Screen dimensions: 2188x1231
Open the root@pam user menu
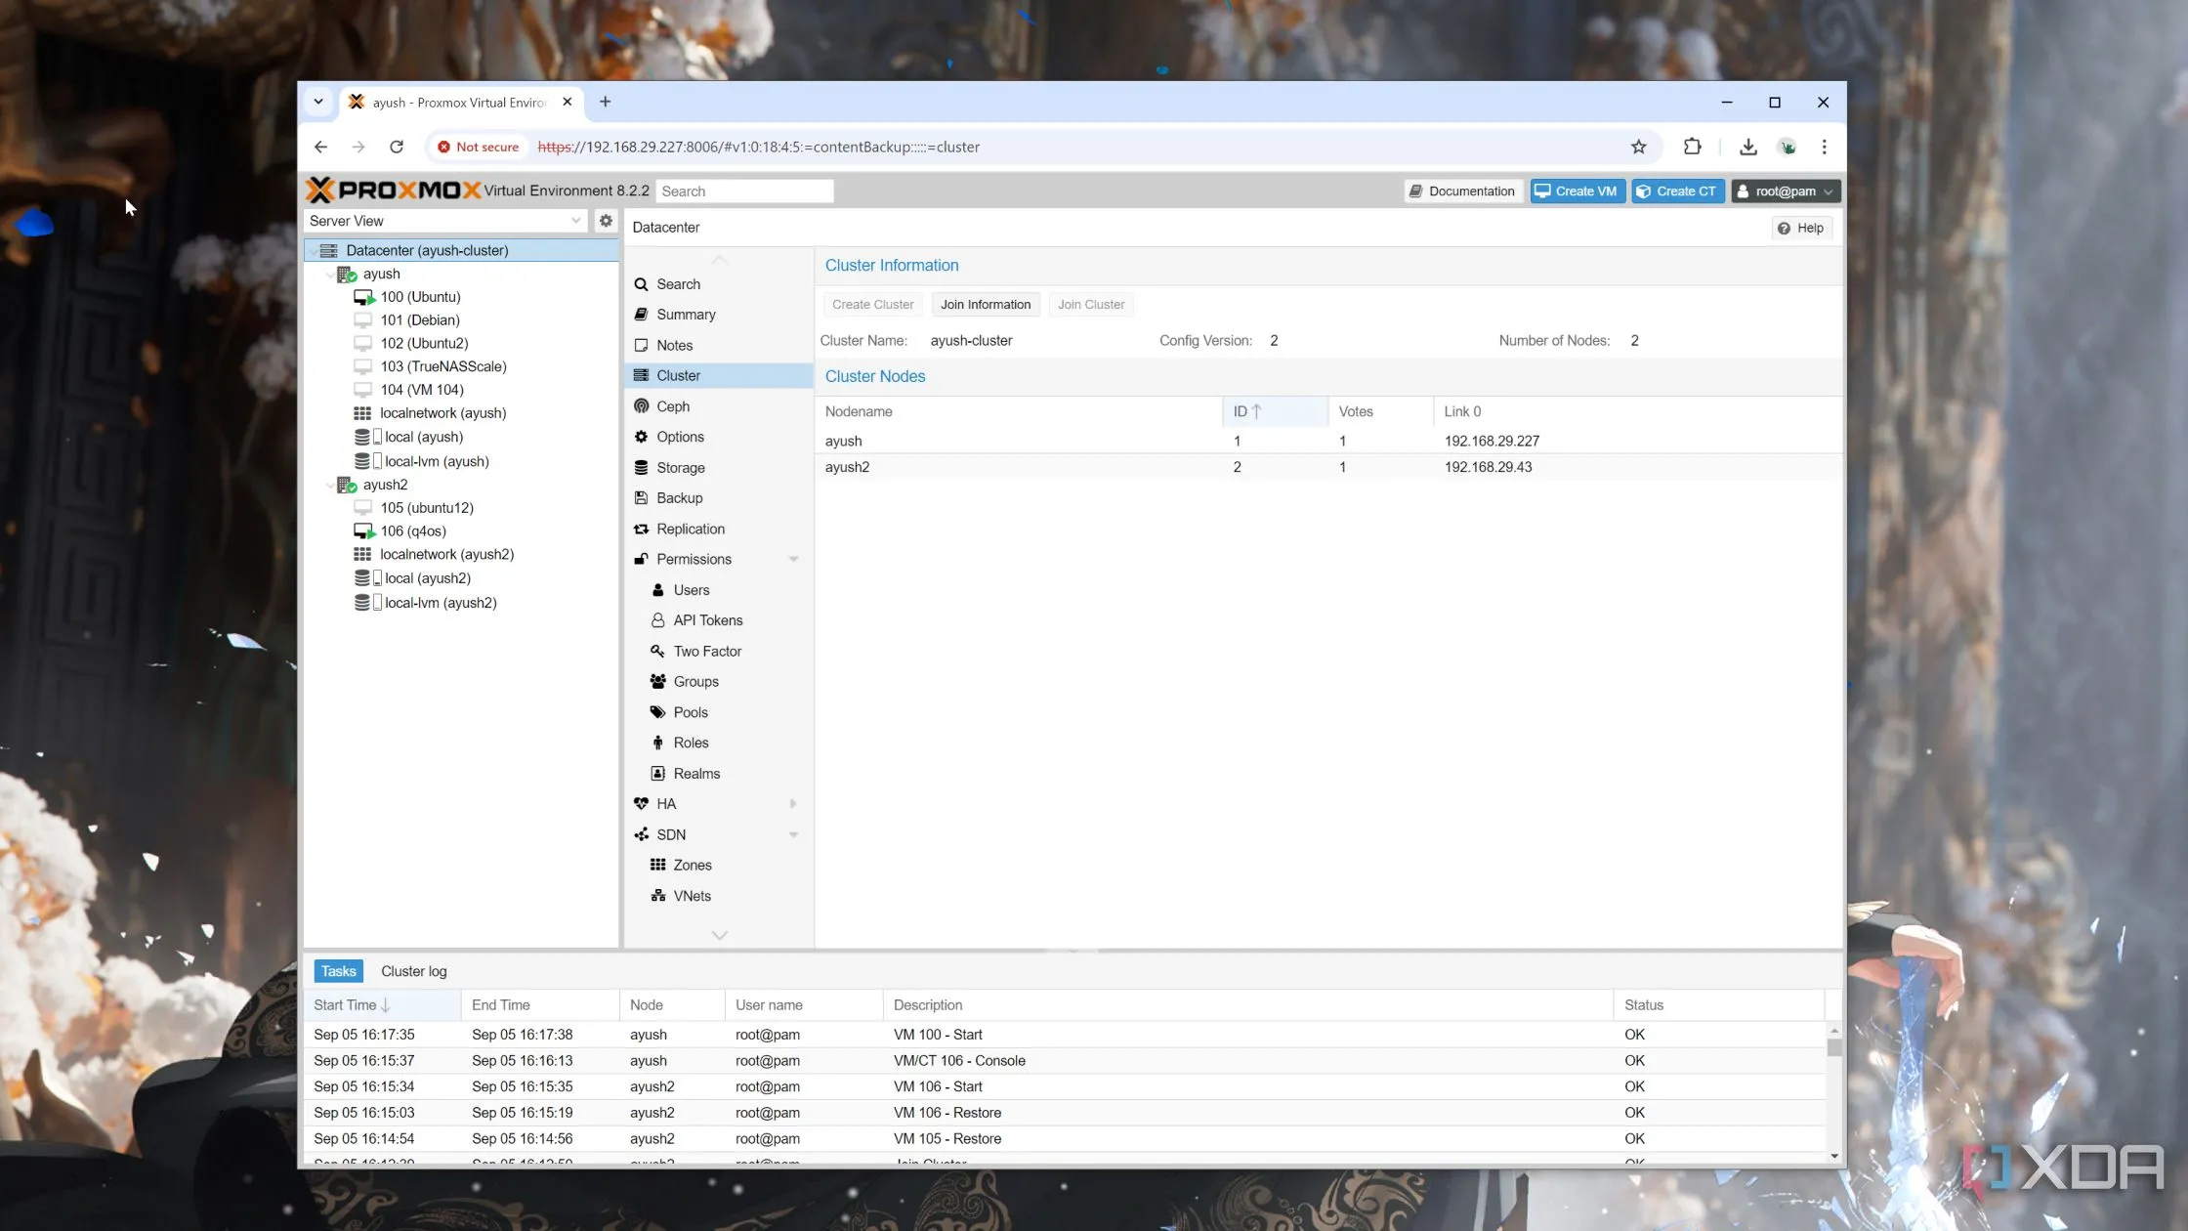[1785, 191]
